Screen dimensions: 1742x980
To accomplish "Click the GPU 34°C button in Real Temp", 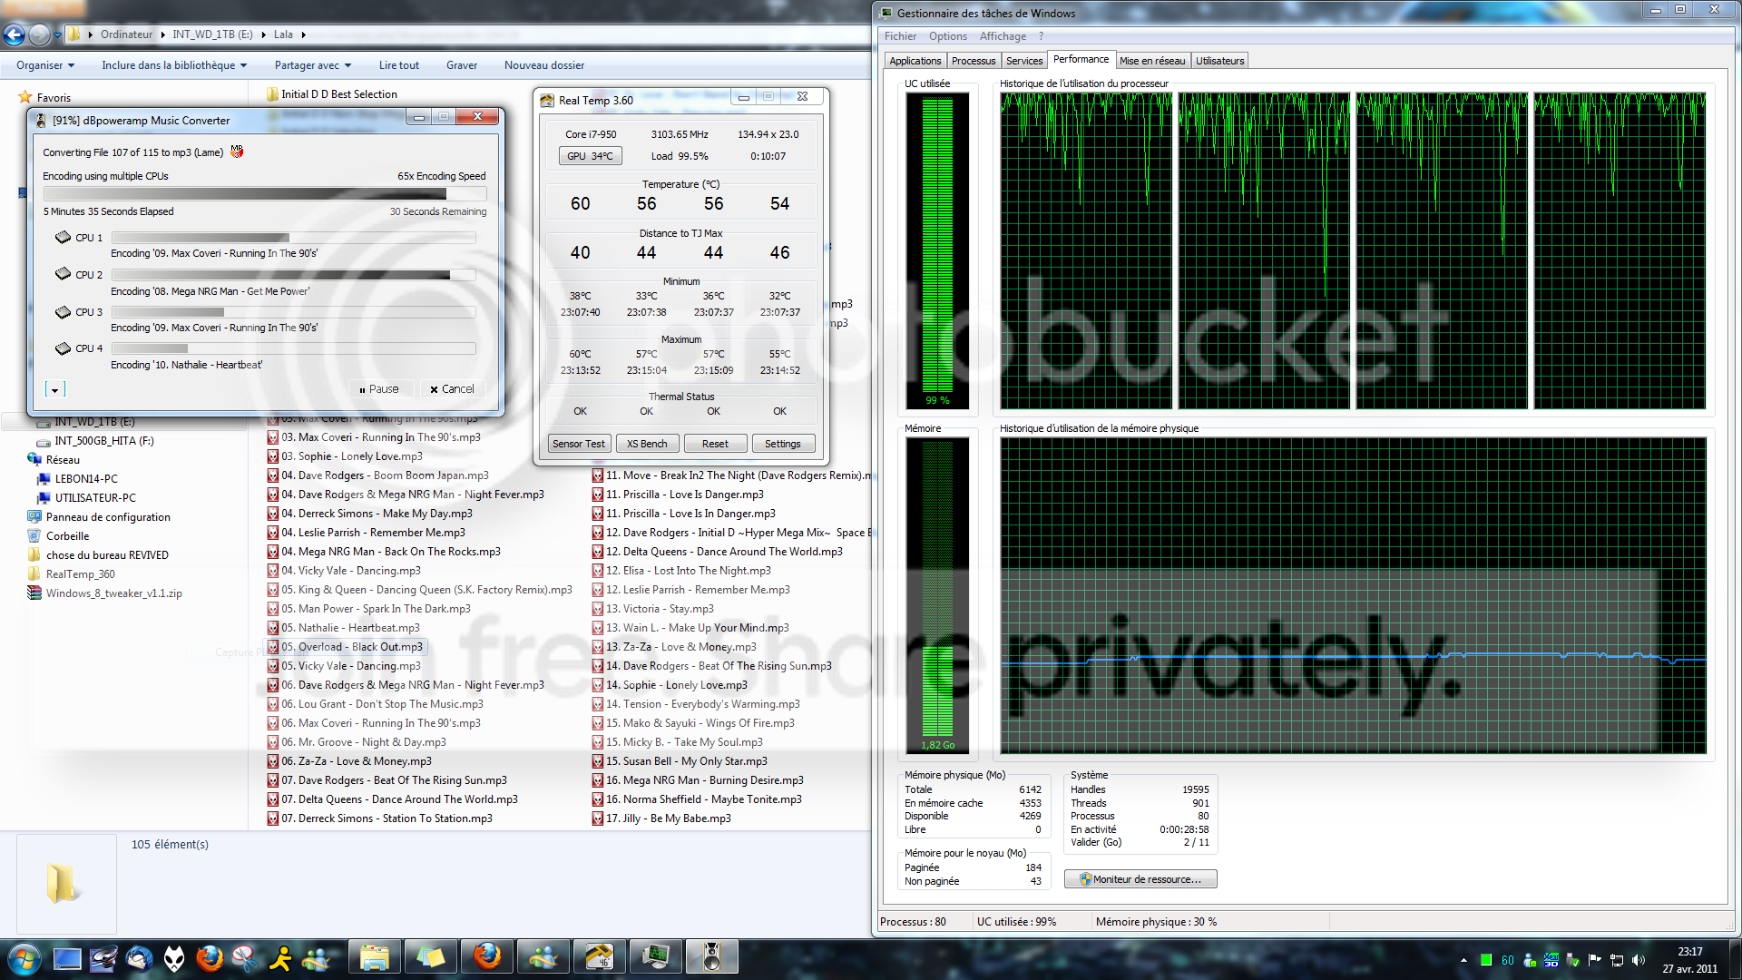I will [590, 156].
